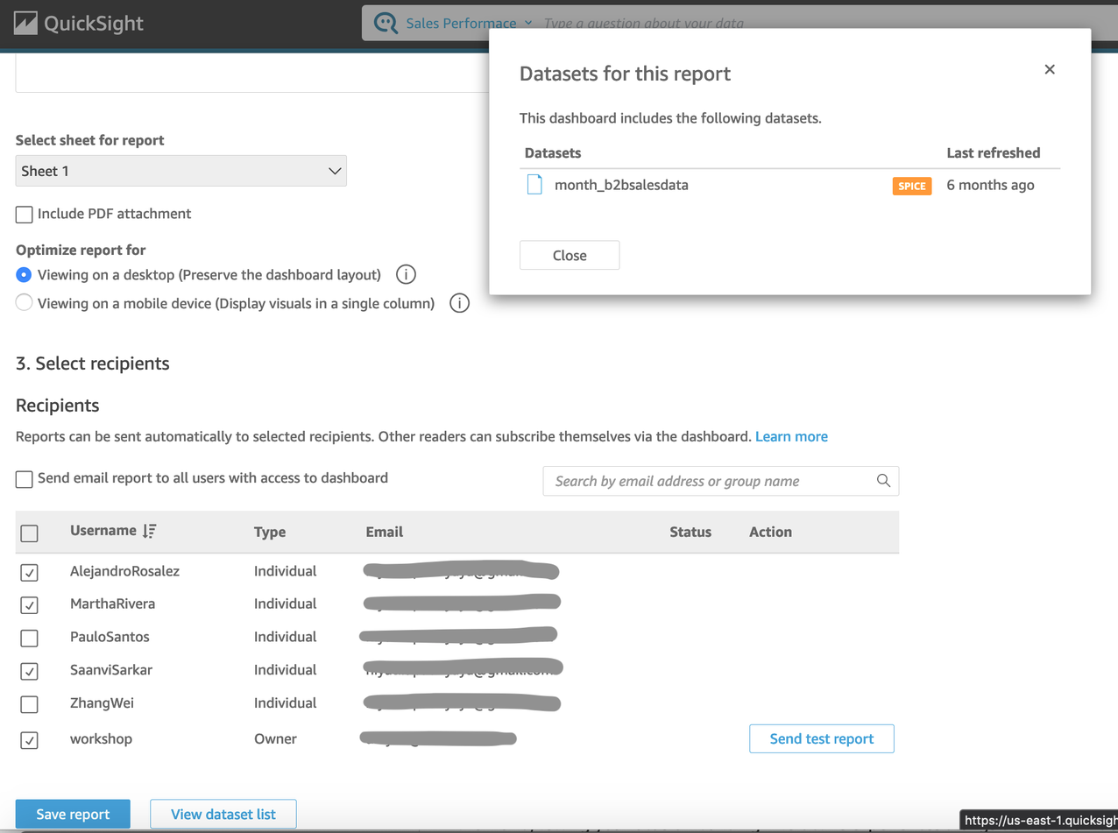Check PauloSantos recipient checkbox
Viewport: 1118px width, 833px height.
(29, 638)
